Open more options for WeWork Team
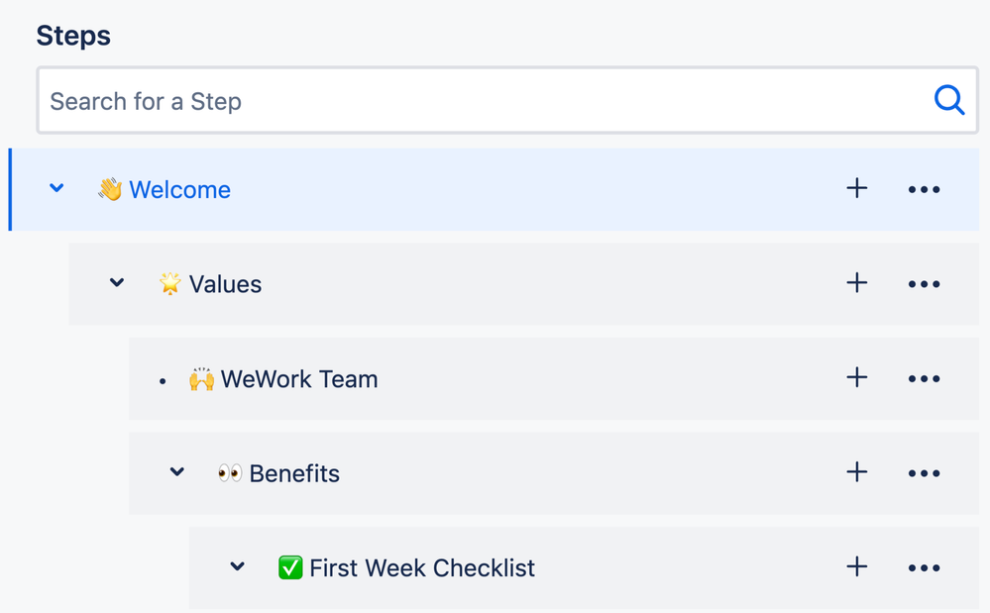Viewport: 990px width, 613px height. click(924, 379)
